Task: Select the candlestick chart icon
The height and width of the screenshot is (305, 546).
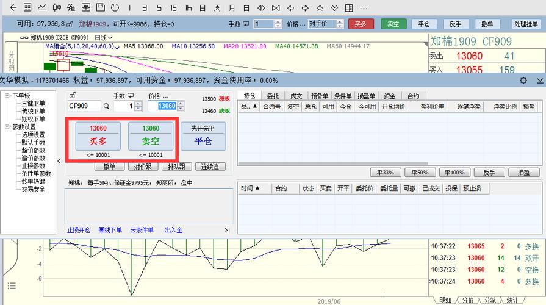Action: [57, 7]
